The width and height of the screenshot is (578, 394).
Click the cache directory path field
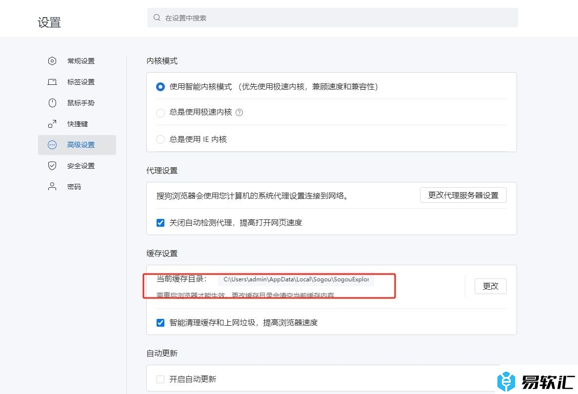click(296, 279)
